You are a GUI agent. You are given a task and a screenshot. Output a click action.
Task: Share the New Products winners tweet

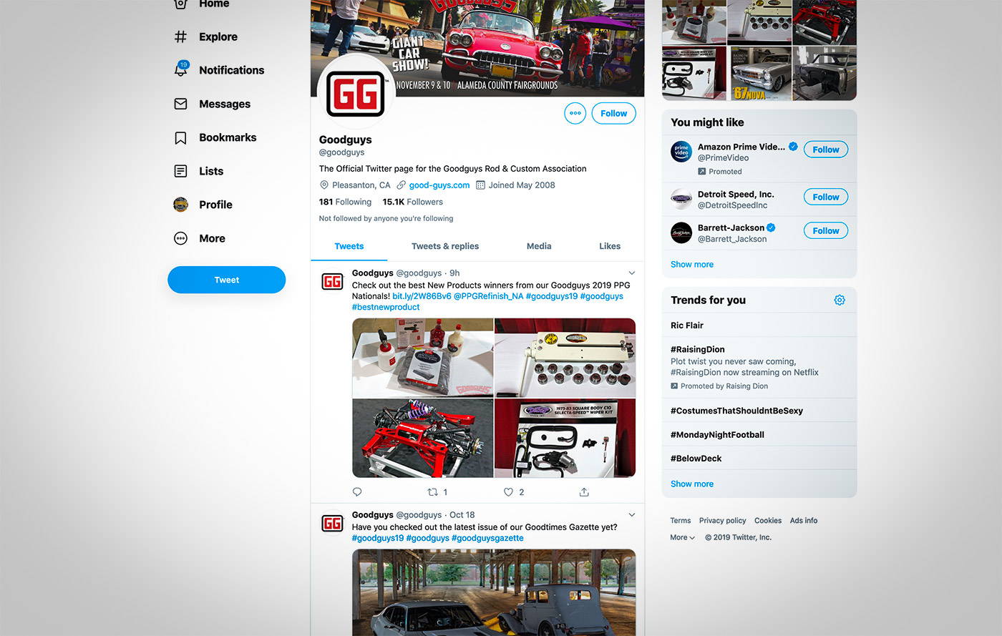point(584,491)
